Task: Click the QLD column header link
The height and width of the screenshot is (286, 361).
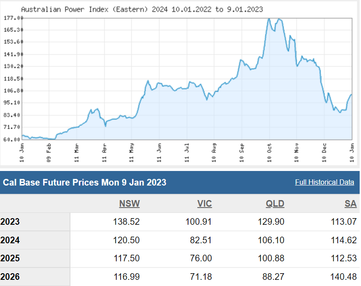Action: tap(275, 204)
